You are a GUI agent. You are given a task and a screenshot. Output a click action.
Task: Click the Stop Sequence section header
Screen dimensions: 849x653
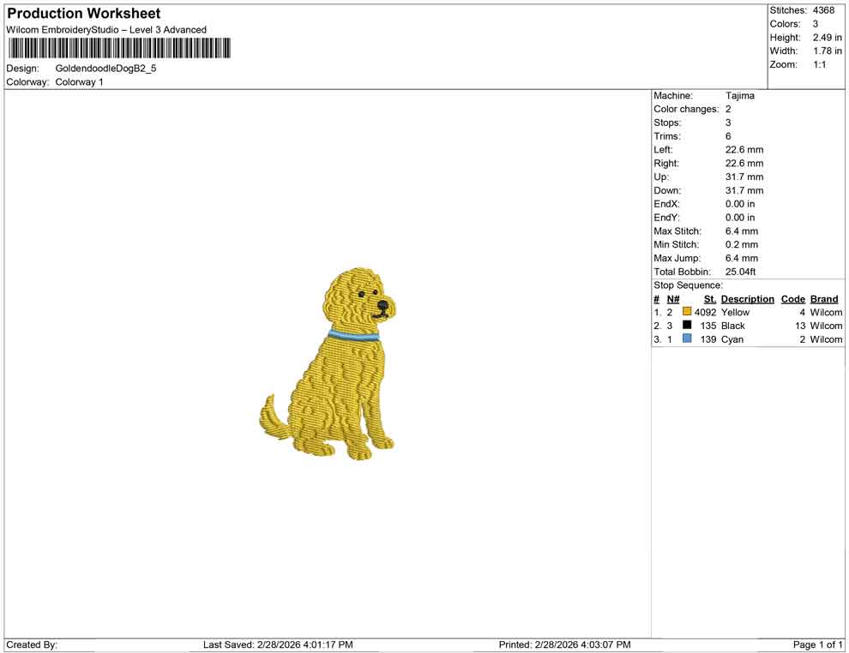(687, 285)
